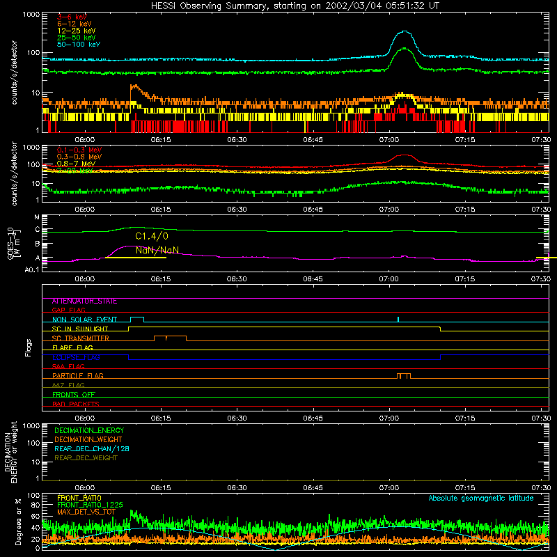Click the orange 6-12 keV burst peak after 06:00

tap(134, 86)
